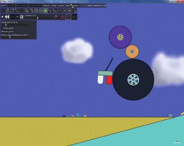The height and width of the screenshot is (146, 184).
Task: Open the Help! menu
Action: coord(54,5)
